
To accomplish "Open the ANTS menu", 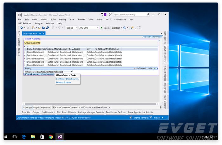I will coord(108,20).
